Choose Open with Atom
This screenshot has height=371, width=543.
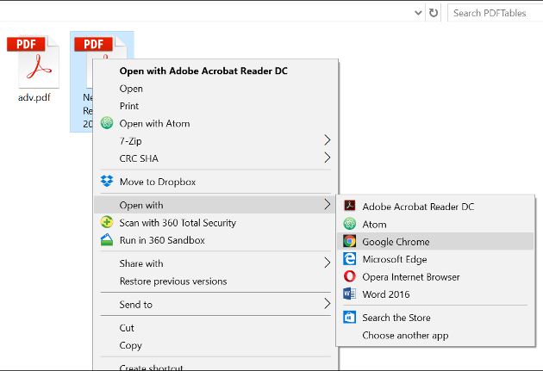coord(215,123)
